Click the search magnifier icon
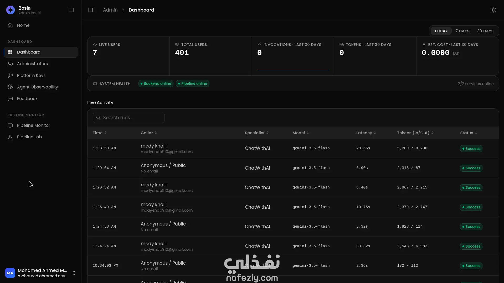The image size is (504, 283). point(98,118)
